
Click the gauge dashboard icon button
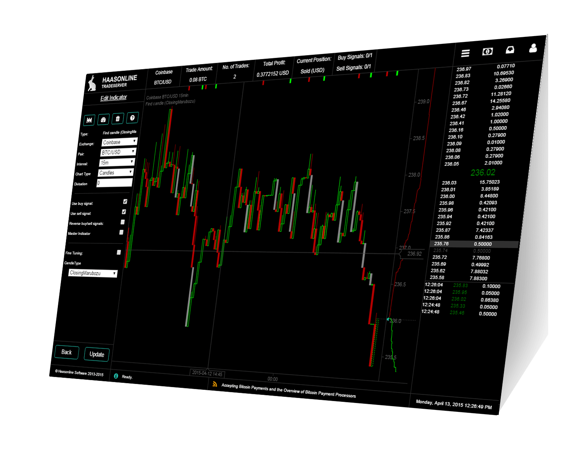[103, 120]
